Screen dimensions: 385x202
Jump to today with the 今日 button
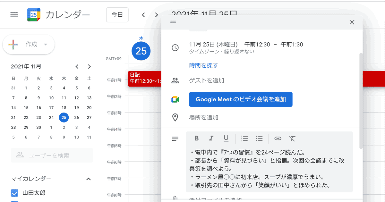tap(117, 14)
